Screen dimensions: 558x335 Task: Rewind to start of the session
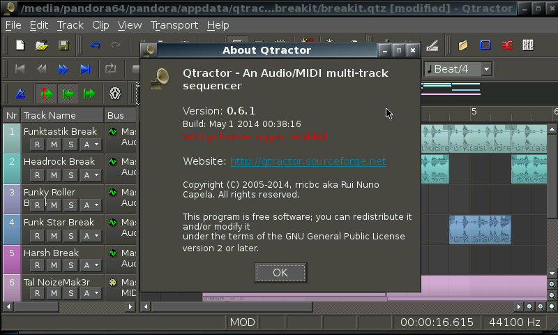pos(20,69)
